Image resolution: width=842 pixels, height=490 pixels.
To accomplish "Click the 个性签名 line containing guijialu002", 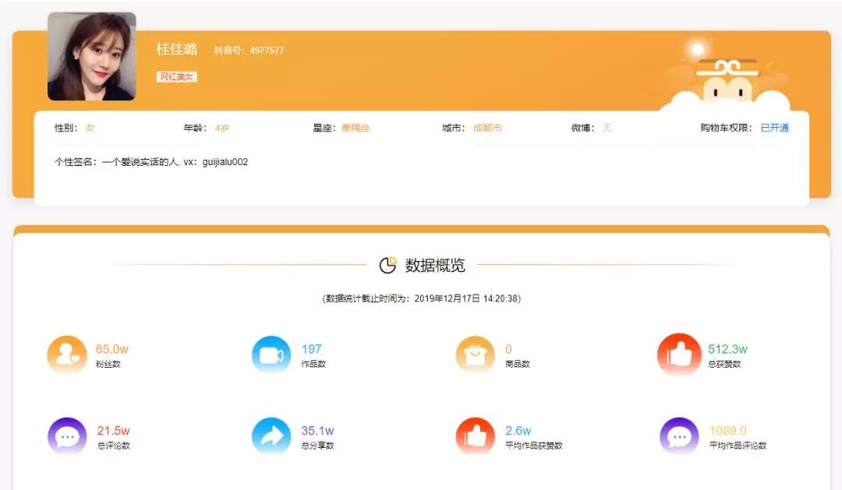I will 151,162.
